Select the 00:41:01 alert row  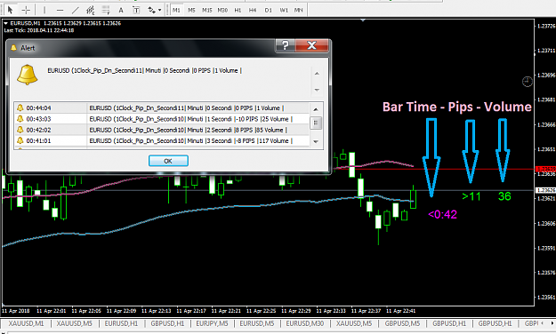coord(162,140)
